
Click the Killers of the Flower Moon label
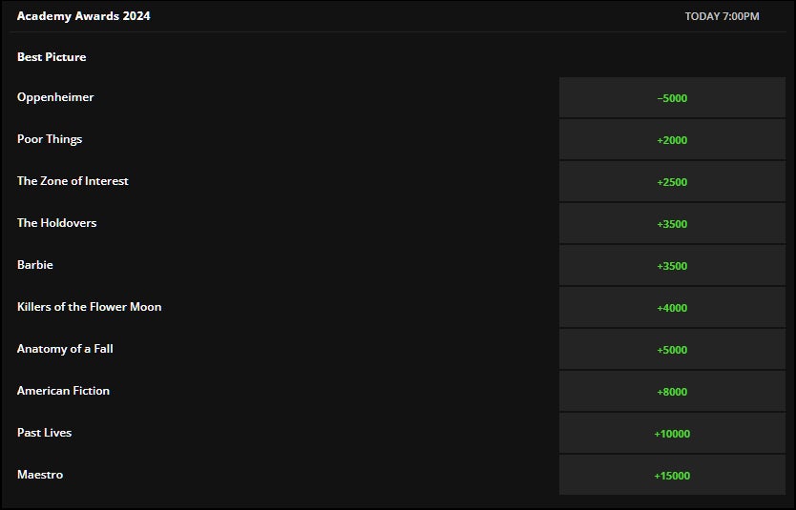(x=89, y=307)
